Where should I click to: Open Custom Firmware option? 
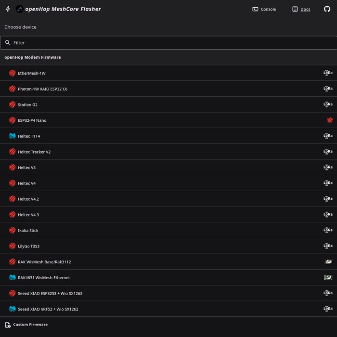[x=168, y=324]
